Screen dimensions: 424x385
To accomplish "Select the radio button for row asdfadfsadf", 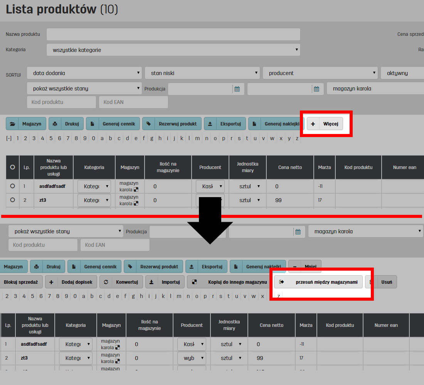I will pos(12,186).
